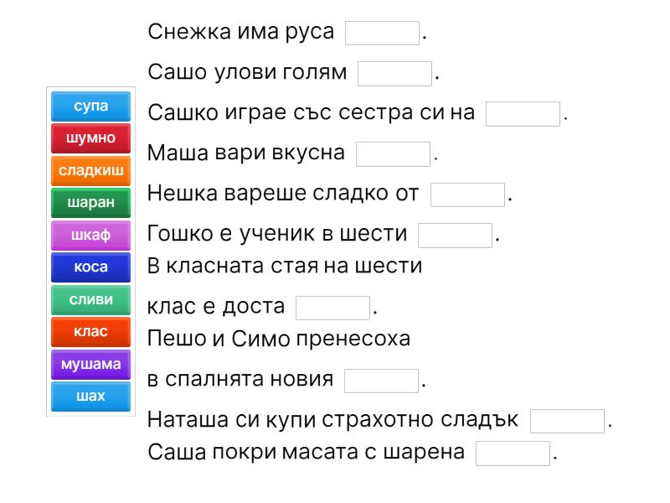The height and width of the screenshot is (503, 670).
Task: Select the blank after 'сестра си на'
Action: (523, 113)
